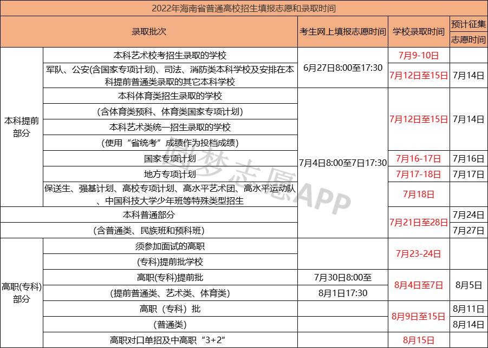
Task: Click the "7月27日" 征集志愿 date
Action: 469,230
